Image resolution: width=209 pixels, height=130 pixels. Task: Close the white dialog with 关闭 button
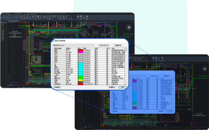click(x=122, y=87)
